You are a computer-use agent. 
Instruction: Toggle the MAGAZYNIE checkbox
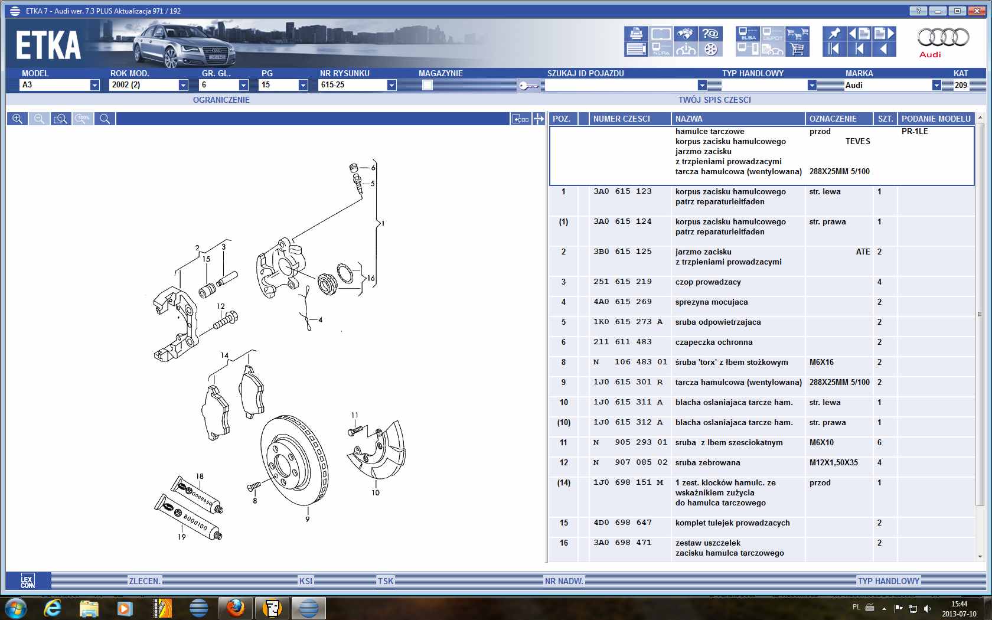[428, 85]
